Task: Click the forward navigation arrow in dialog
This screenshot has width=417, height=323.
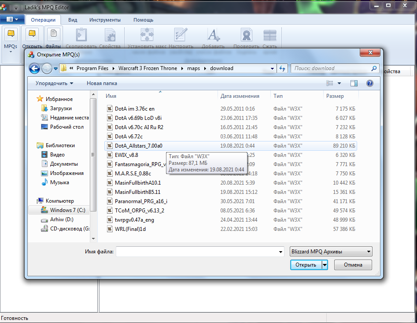Action: point(47,68)
